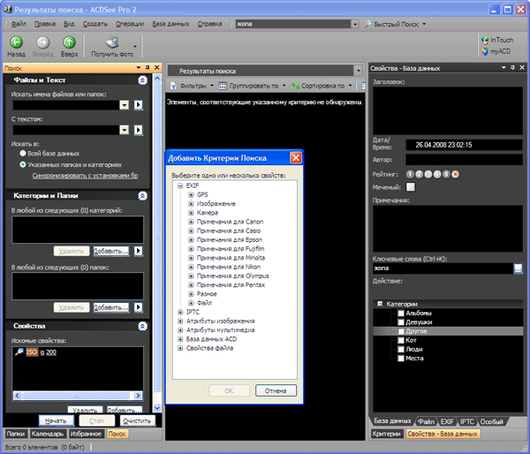
Task: Open the Файл menu
Action: pyautogui.click(x=19, y=24)
